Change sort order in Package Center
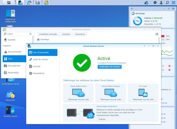 (x=157, y=34)
